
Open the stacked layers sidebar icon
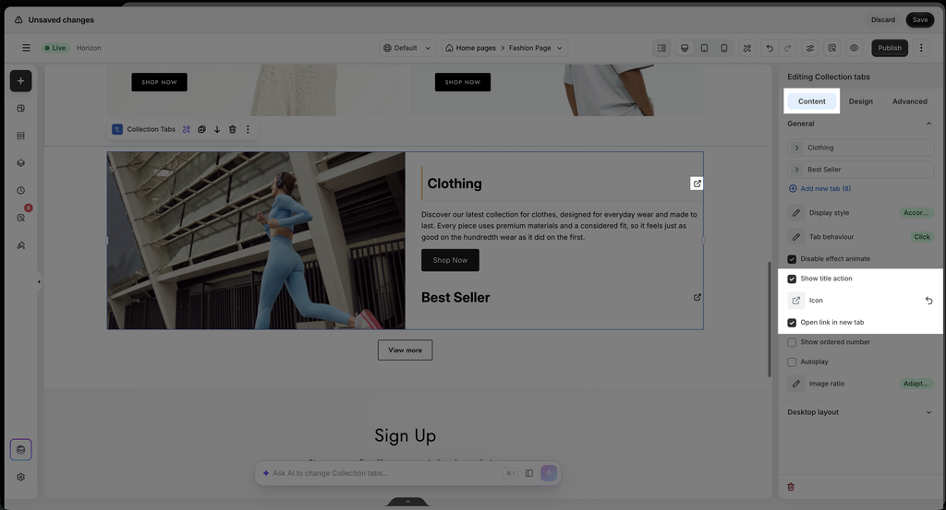[x=20, y=163]
